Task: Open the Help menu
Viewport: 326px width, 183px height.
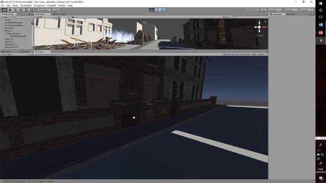Action: 70,6
